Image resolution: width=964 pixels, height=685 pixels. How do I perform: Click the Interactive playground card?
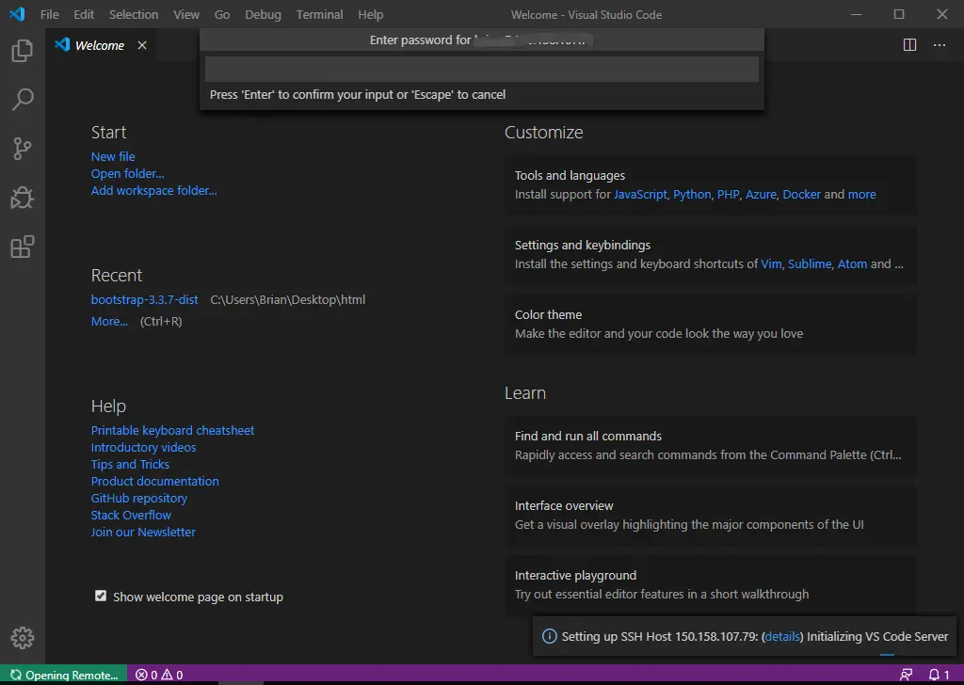click(710, 585)
